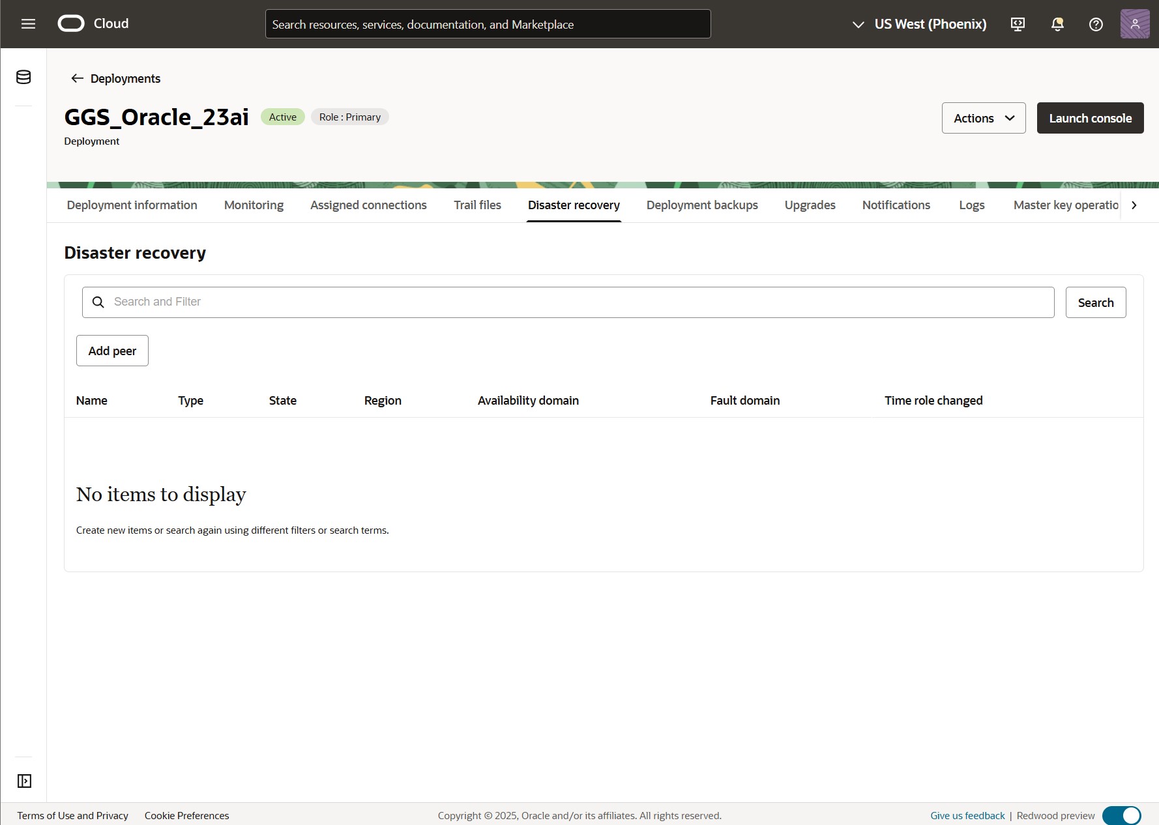Click the Add peer button
The image size is (1159, 825).
tap(111, 351)
